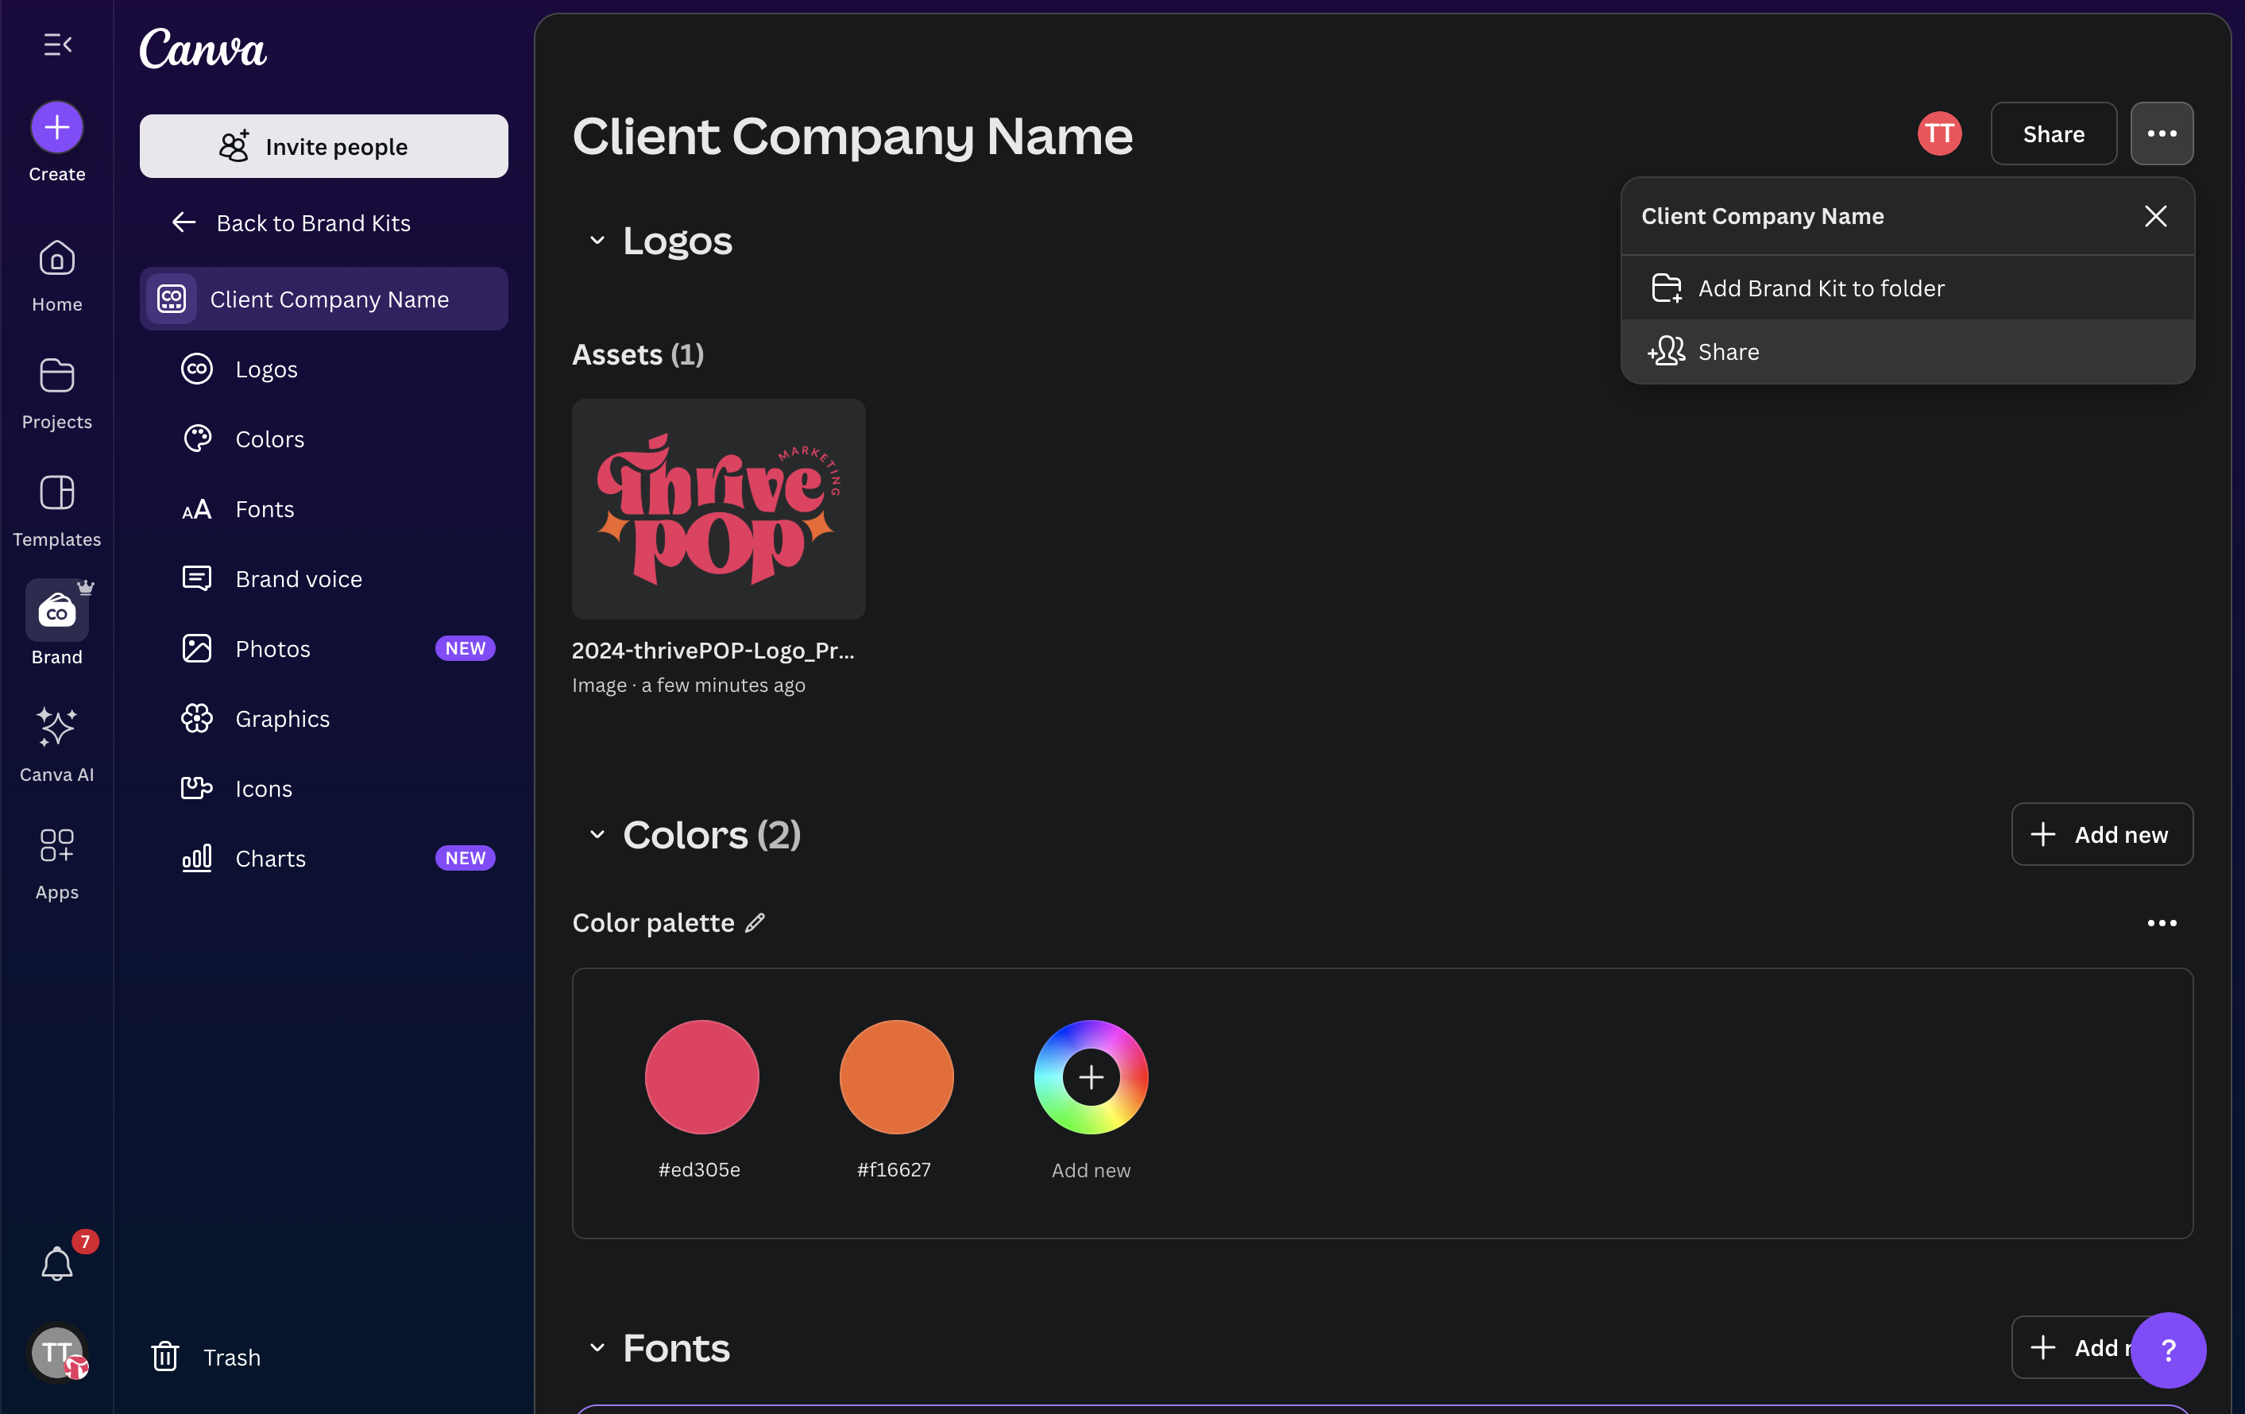Screen dimensions: 2245x1414
Task: Select Brand voice in the navigation
Action: click(323, 579)
